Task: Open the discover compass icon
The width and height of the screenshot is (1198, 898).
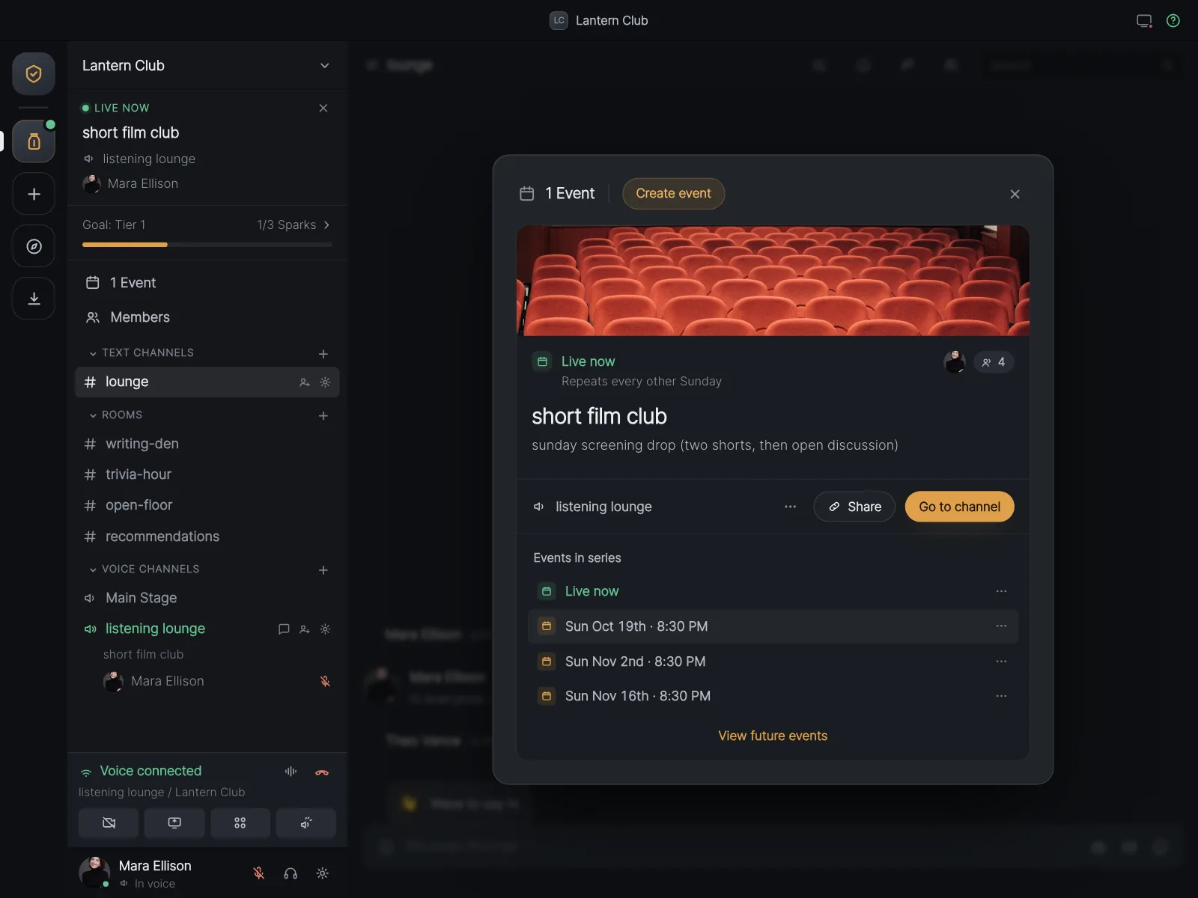Action: click(34, 246)
